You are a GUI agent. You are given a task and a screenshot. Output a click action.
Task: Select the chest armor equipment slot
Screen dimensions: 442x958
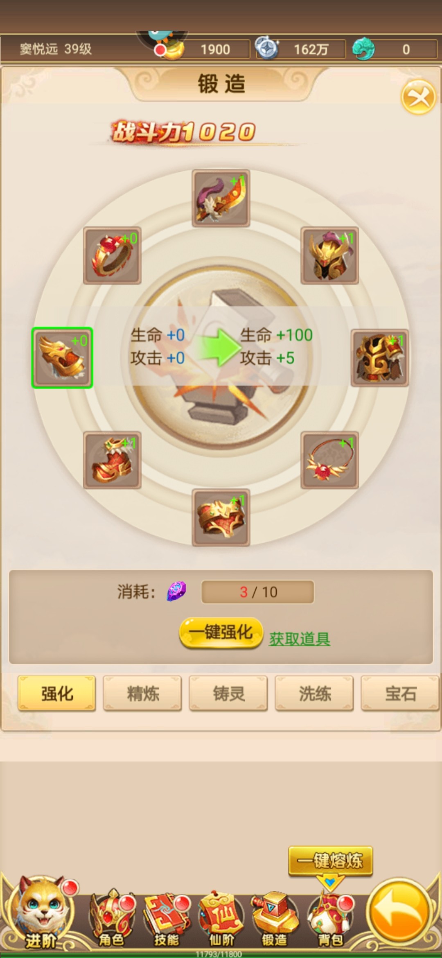(380, 358)
